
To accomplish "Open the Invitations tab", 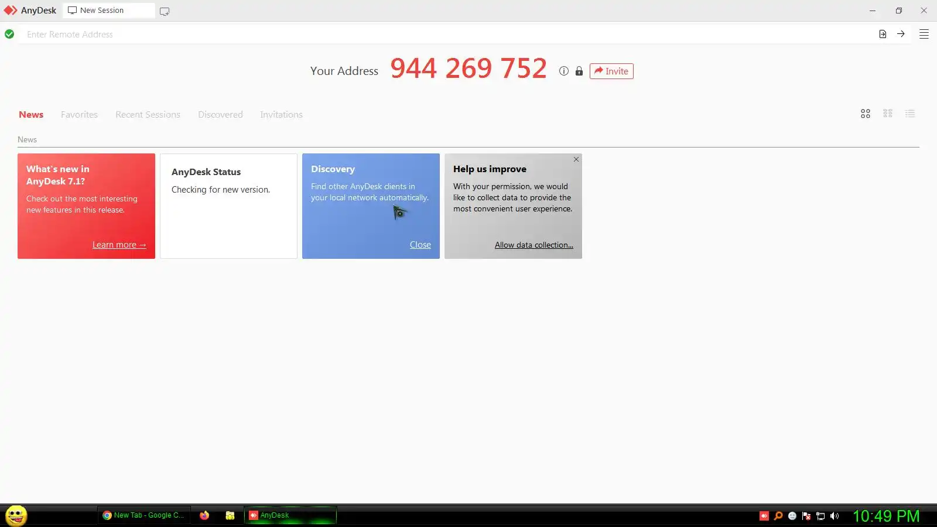I will point(281,115).
